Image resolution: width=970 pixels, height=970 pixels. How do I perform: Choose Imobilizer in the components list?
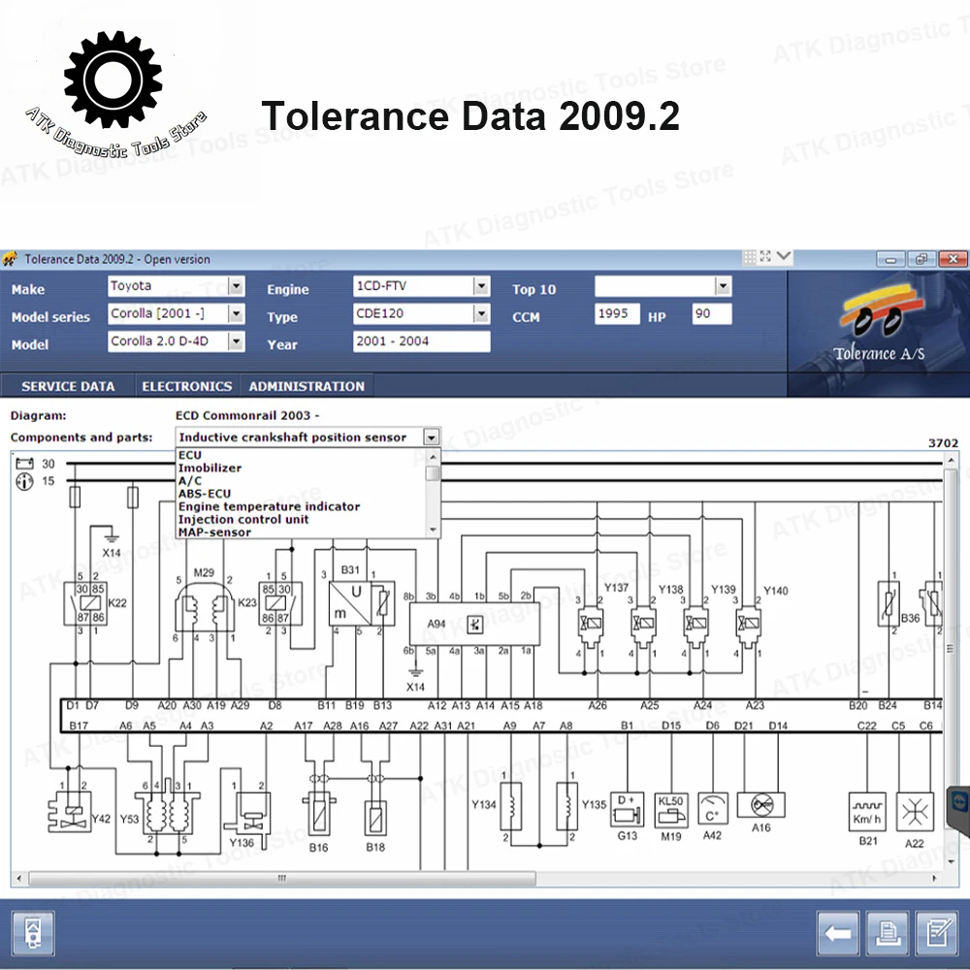(210, 468)
